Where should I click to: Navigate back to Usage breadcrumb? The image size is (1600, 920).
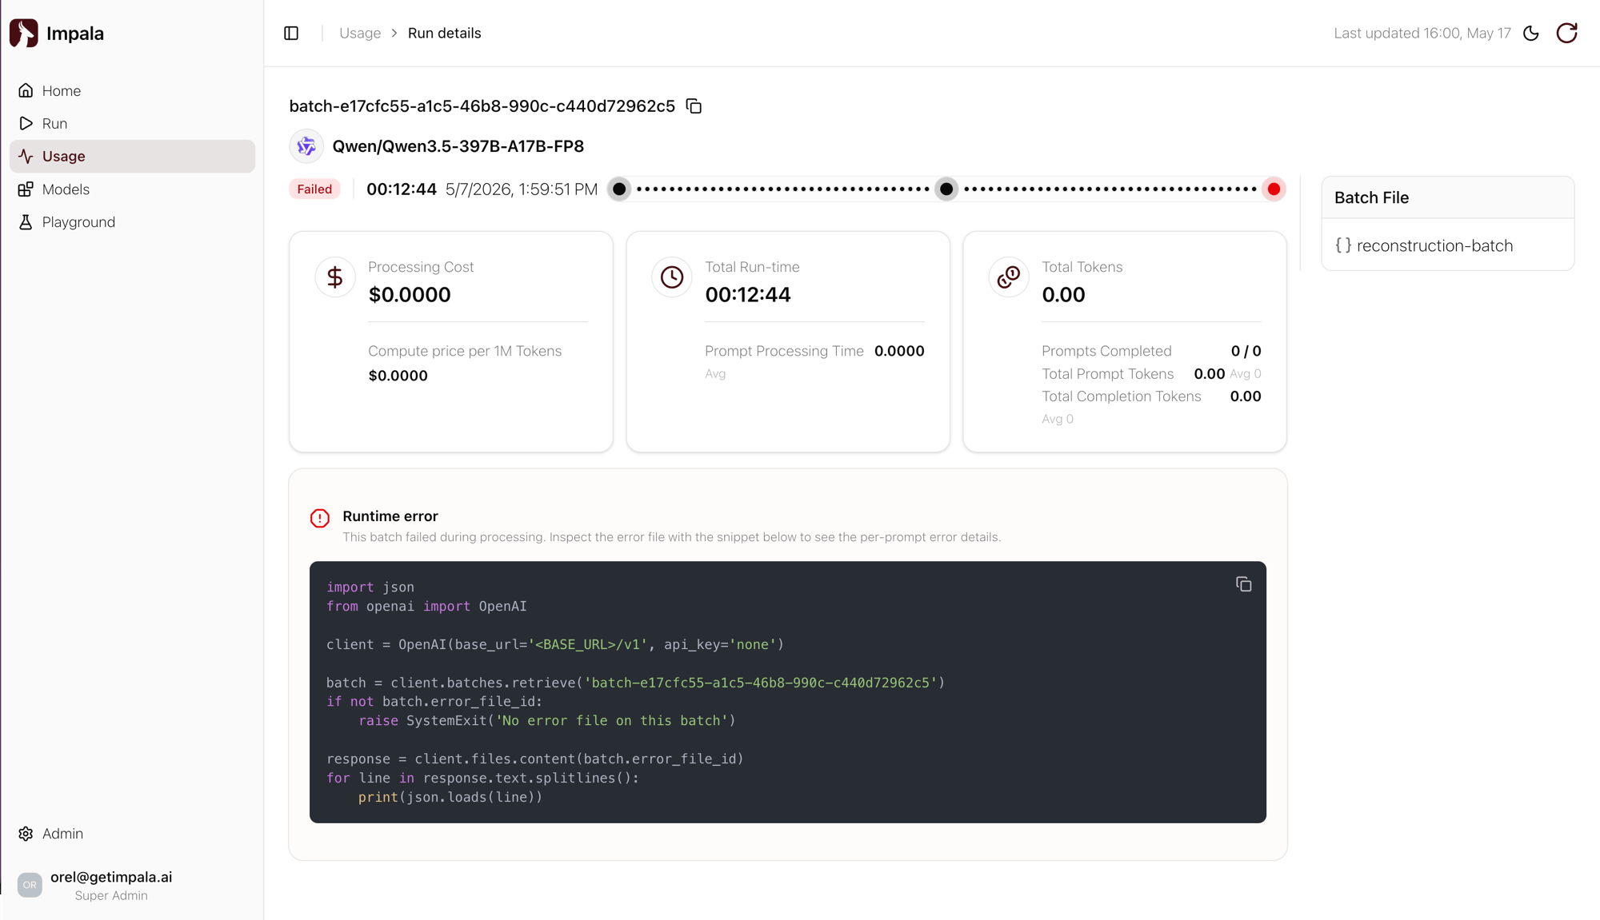pyautogui.click(x=360, y=33)
